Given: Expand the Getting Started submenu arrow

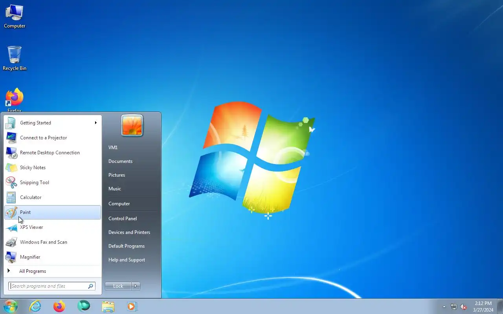Looking at the screenshot, I should (95, 123).
